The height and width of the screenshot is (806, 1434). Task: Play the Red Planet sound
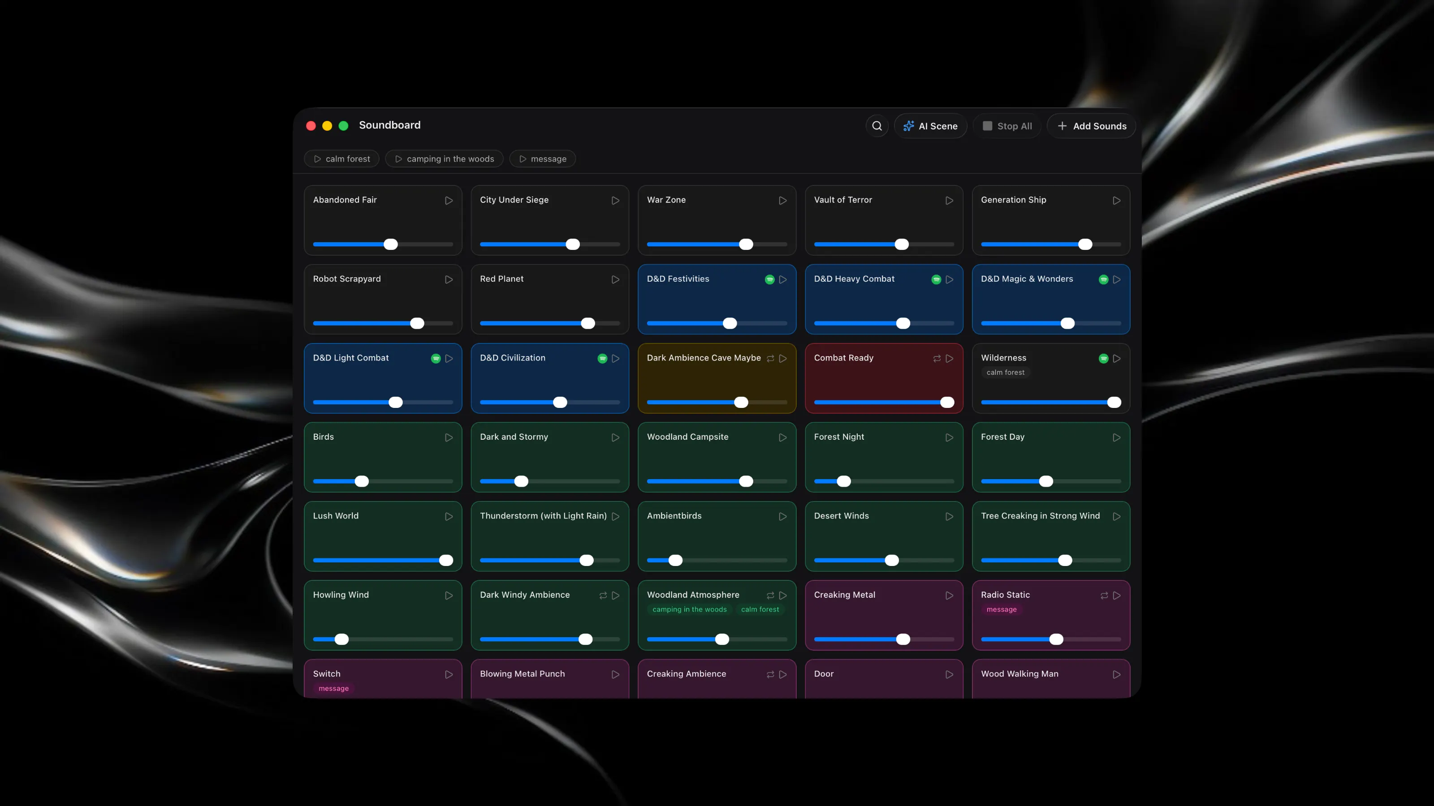[615, 279]
